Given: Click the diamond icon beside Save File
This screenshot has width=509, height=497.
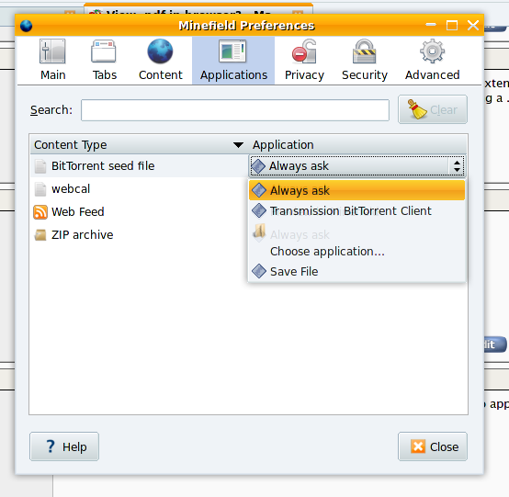Looking at the screenshot, I should [259, 271].
